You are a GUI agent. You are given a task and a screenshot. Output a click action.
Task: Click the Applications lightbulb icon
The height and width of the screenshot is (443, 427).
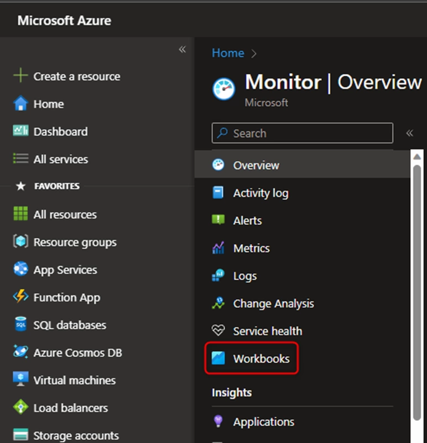pos(218,421)
